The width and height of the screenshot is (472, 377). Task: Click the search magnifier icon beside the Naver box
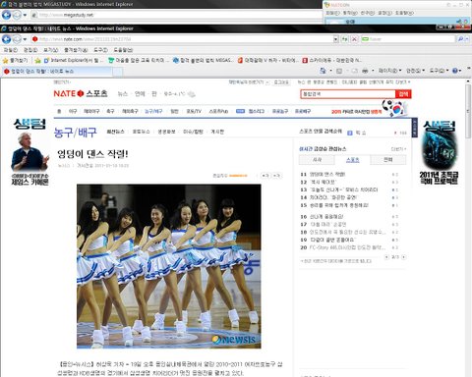click(460, 39)
